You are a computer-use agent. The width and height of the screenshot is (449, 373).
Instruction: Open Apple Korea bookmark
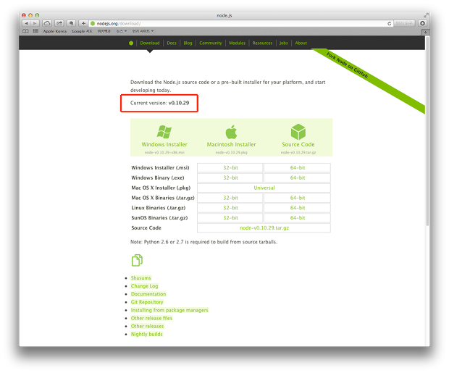[55, 31]
